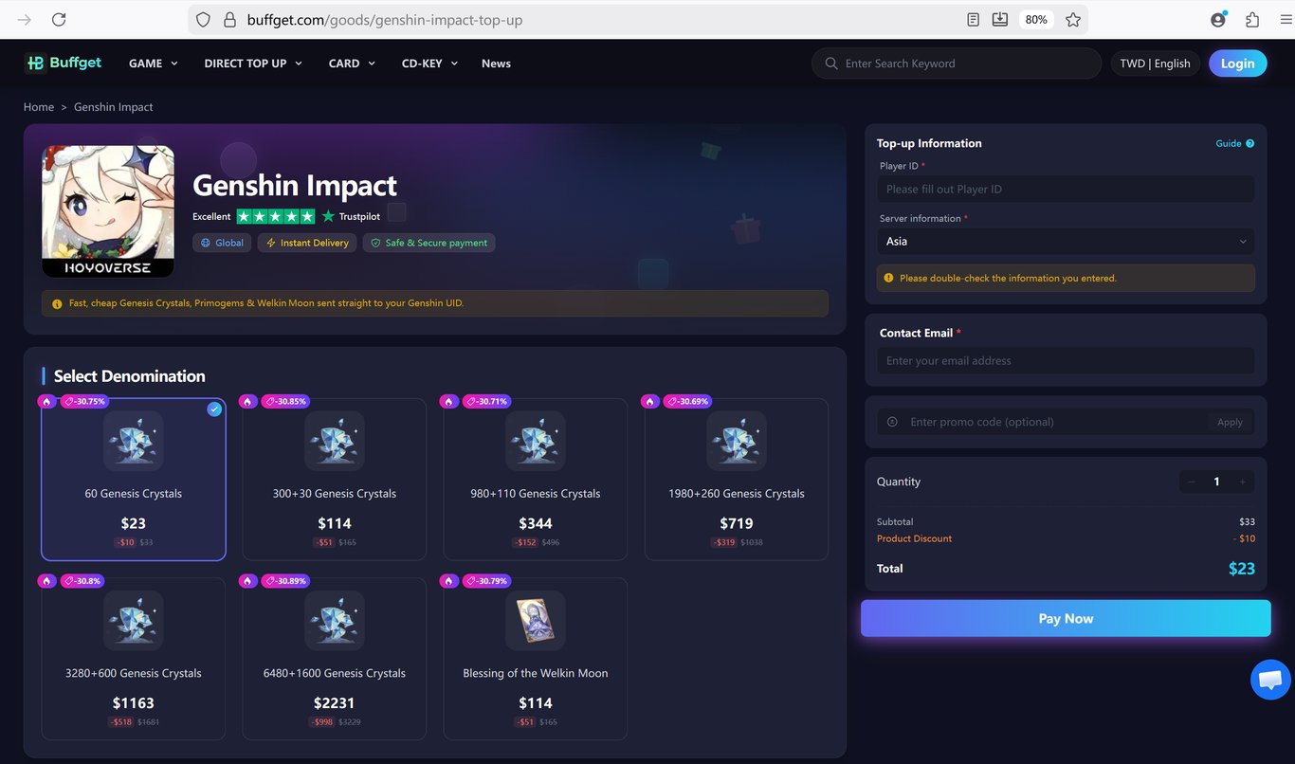The width and height of the screenshot is (1295, 764).
Task: Click the Buffget logo
Action: coord(64,63)
